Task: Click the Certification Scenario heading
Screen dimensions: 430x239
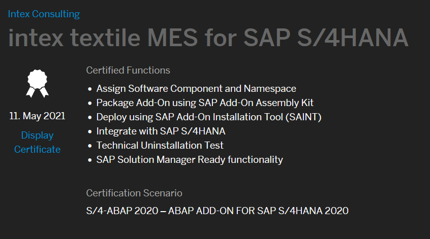Action: coord(134,193)
